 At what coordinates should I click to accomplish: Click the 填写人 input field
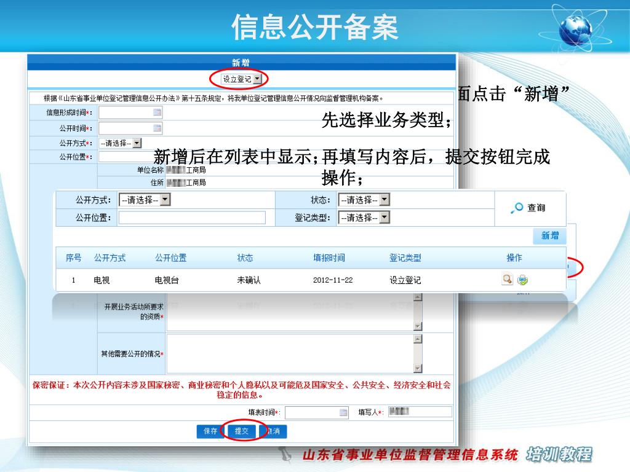420,411
